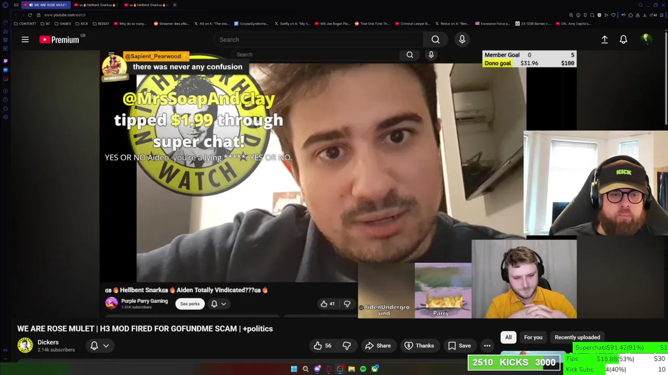Open a new browser tab with plus
Image resolution: width=668 pixels, height=375 pixels.
click(175, 5)
